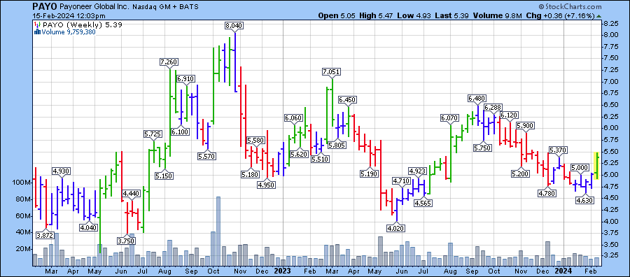Click the 6.910 price label
The width and height of the screenshot is (630, 277).
pyautogui.click(x=185, y=78)
